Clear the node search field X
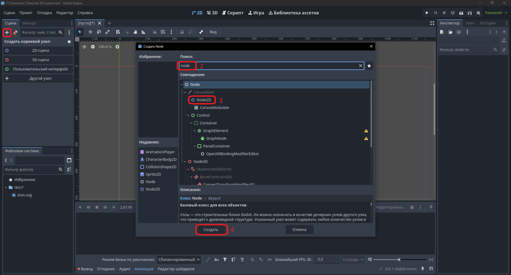 (x=360, y=66)
